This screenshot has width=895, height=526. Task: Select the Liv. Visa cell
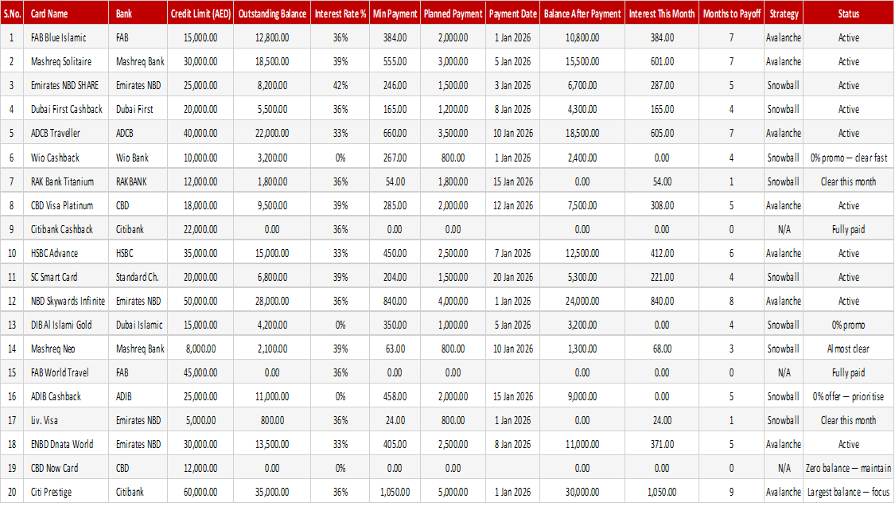coord(66,420)
